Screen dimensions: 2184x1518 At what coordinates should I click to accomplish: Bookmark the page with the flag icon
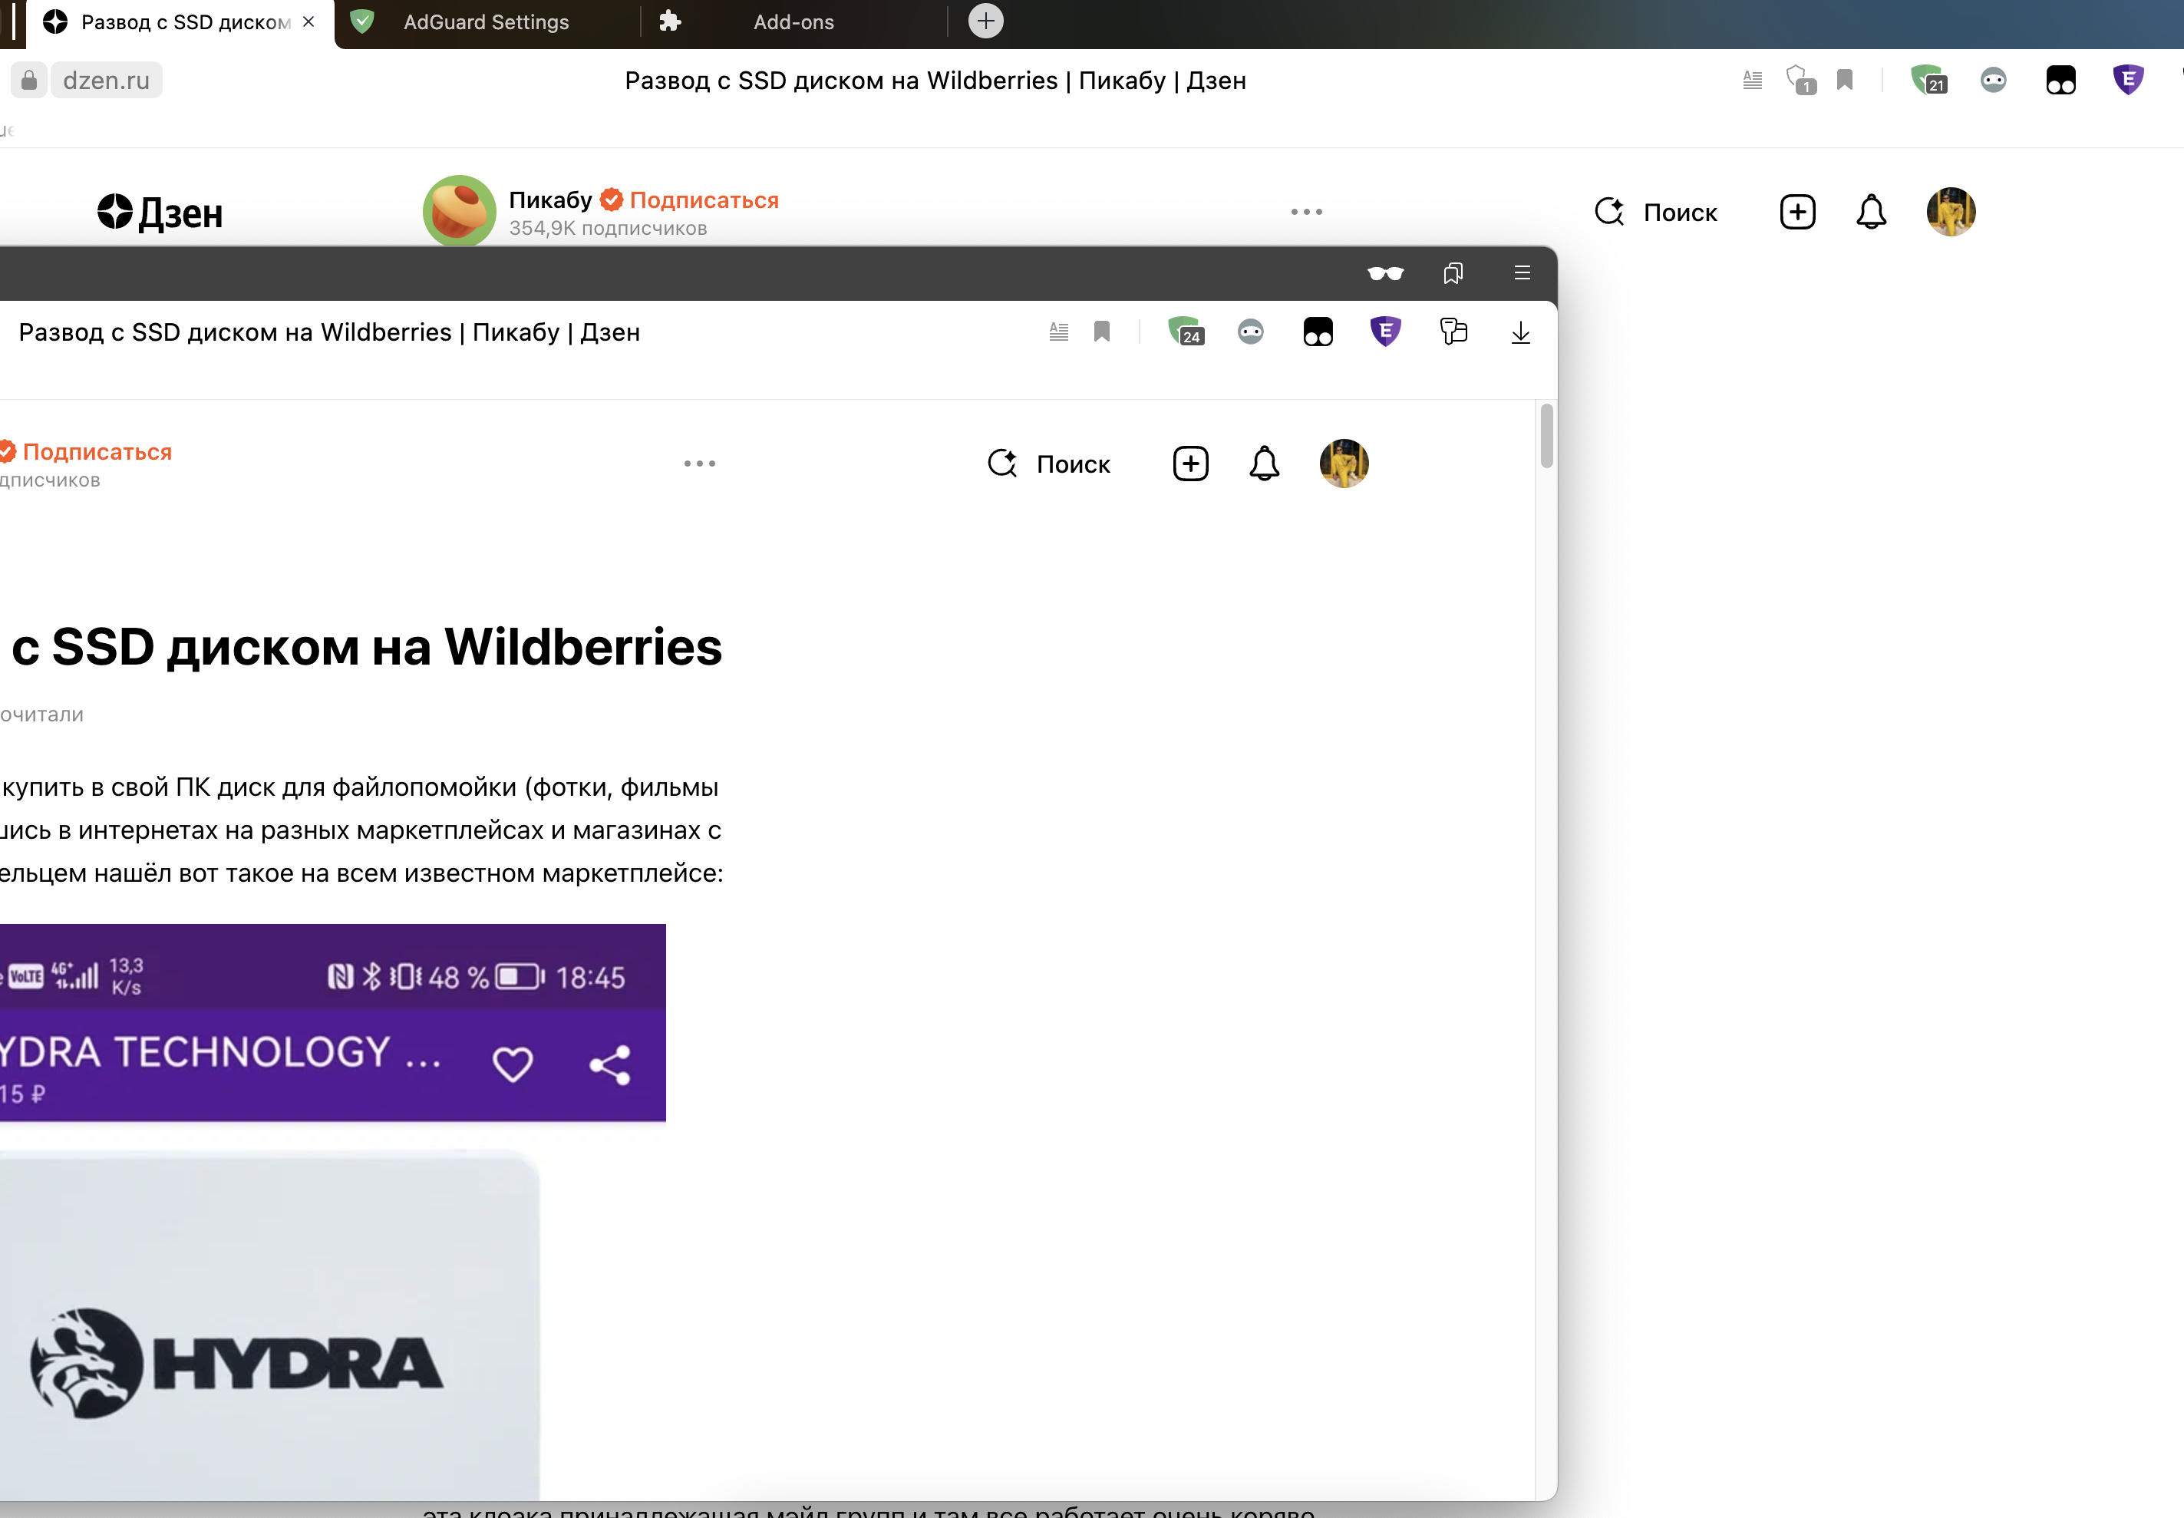(1103, 332)
